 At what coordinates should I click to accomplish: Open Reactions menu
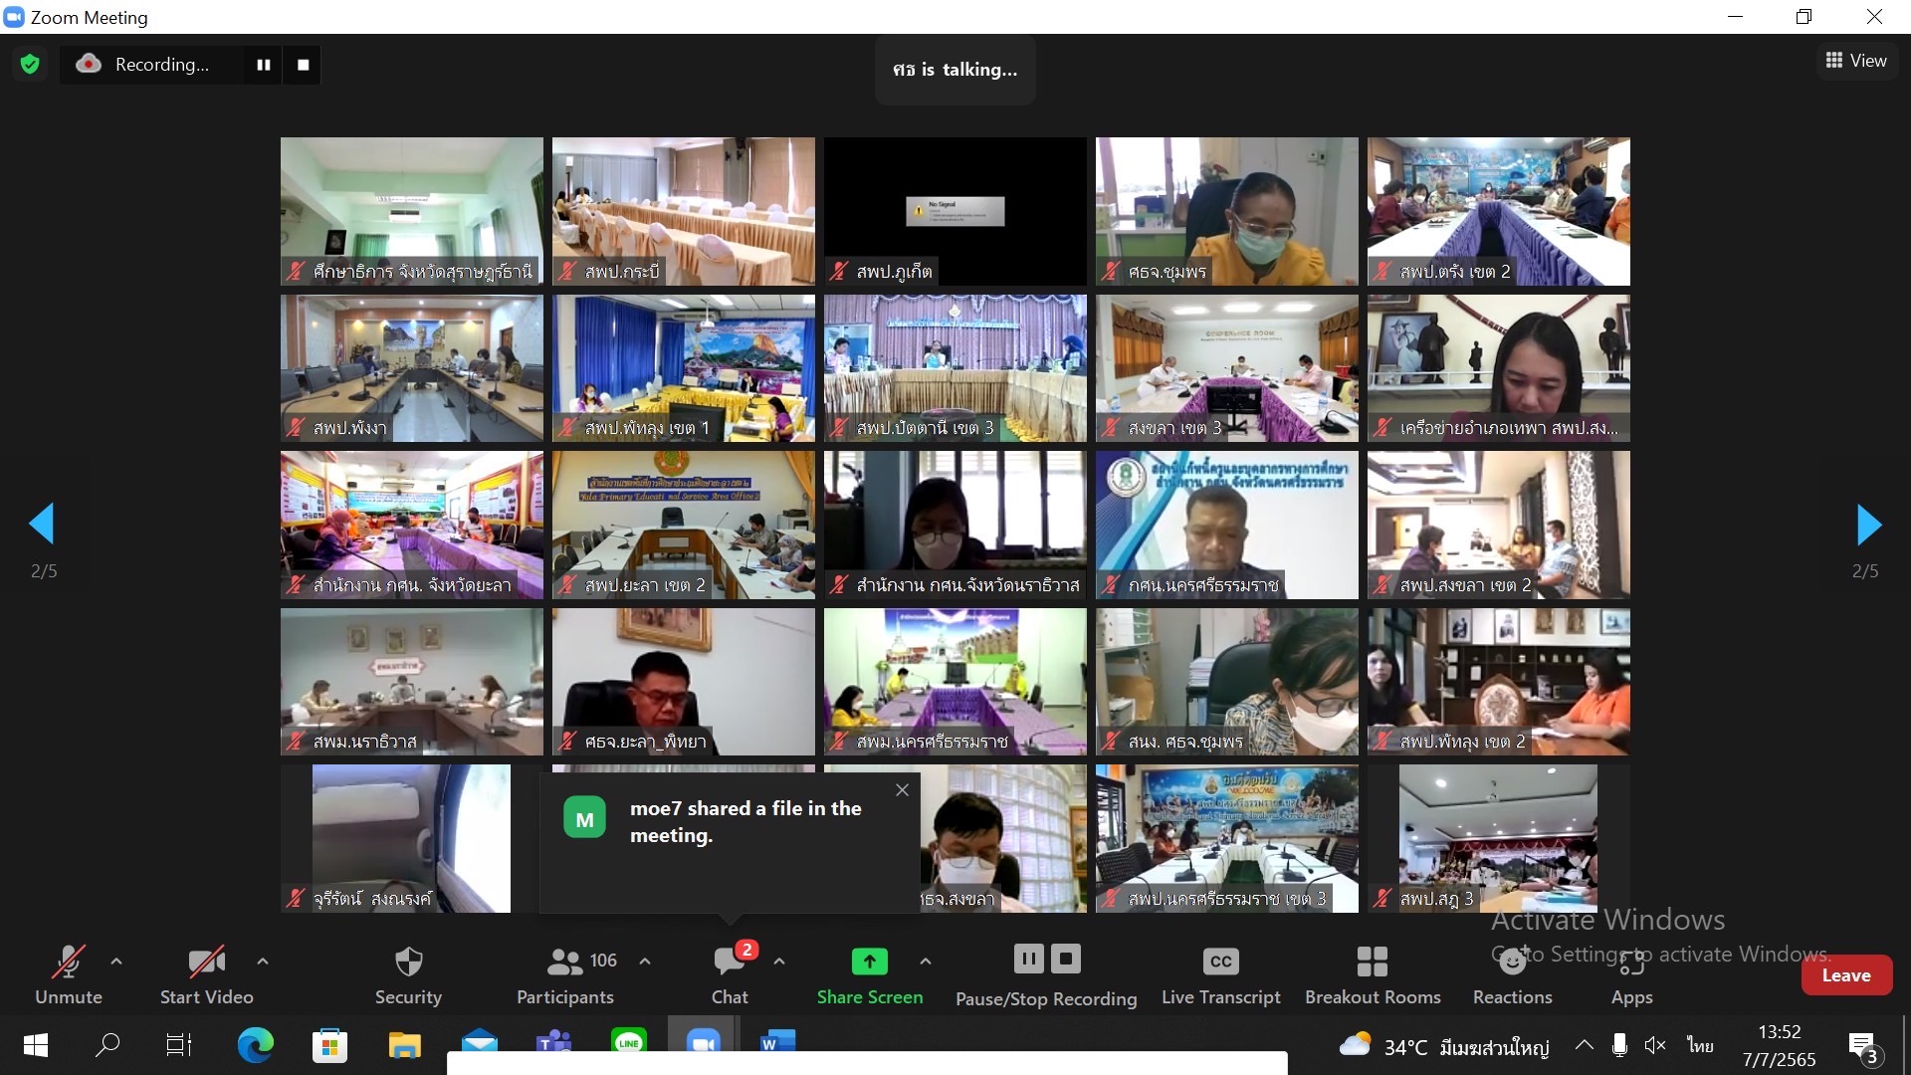pos(1513,974)
